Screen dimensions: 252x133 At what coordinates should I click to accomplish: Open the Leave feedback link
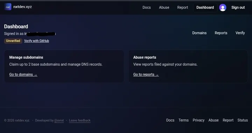tap(80, 120)
